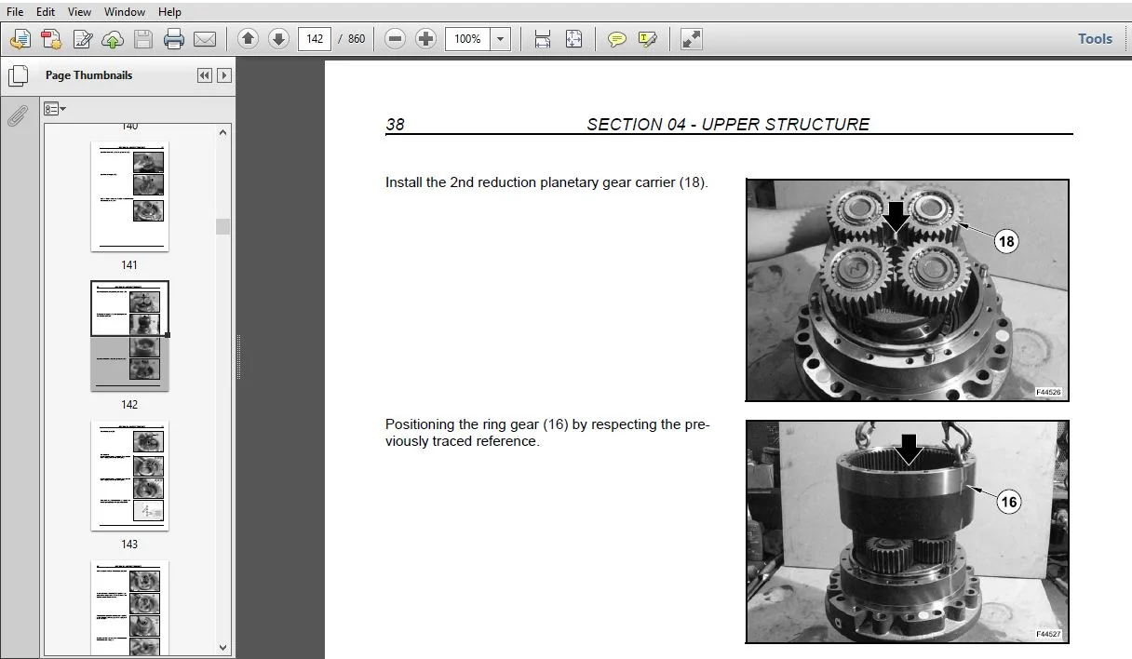Click the page number 38 in header

coord(395,125)
